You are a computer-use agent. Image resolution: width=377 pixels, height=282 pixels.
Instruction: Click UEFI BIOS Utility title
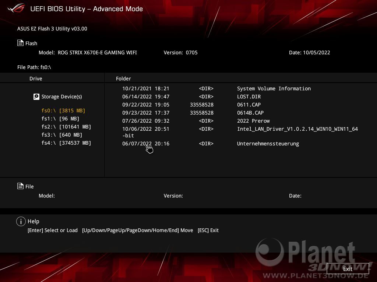pos(87,9)
